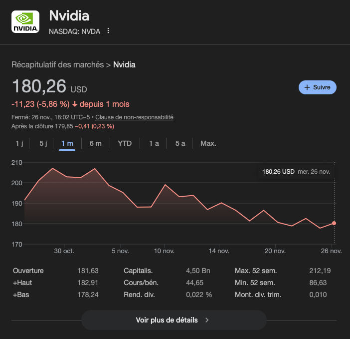Show the 1 a chart range
The height and width of the screenshot is (339, 350).
[154, 143]
